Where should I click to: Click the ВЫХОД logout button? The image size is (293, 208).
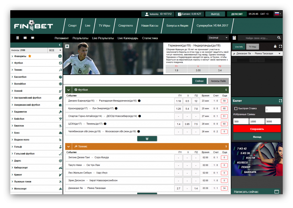(x=215, y=14)
